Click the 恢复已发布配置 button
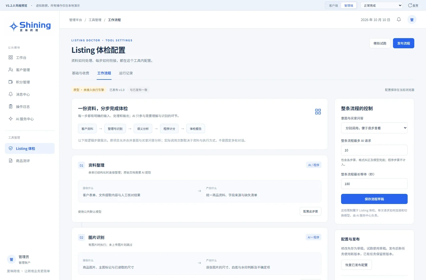This screenshot has height=280, width=426. 357,265
